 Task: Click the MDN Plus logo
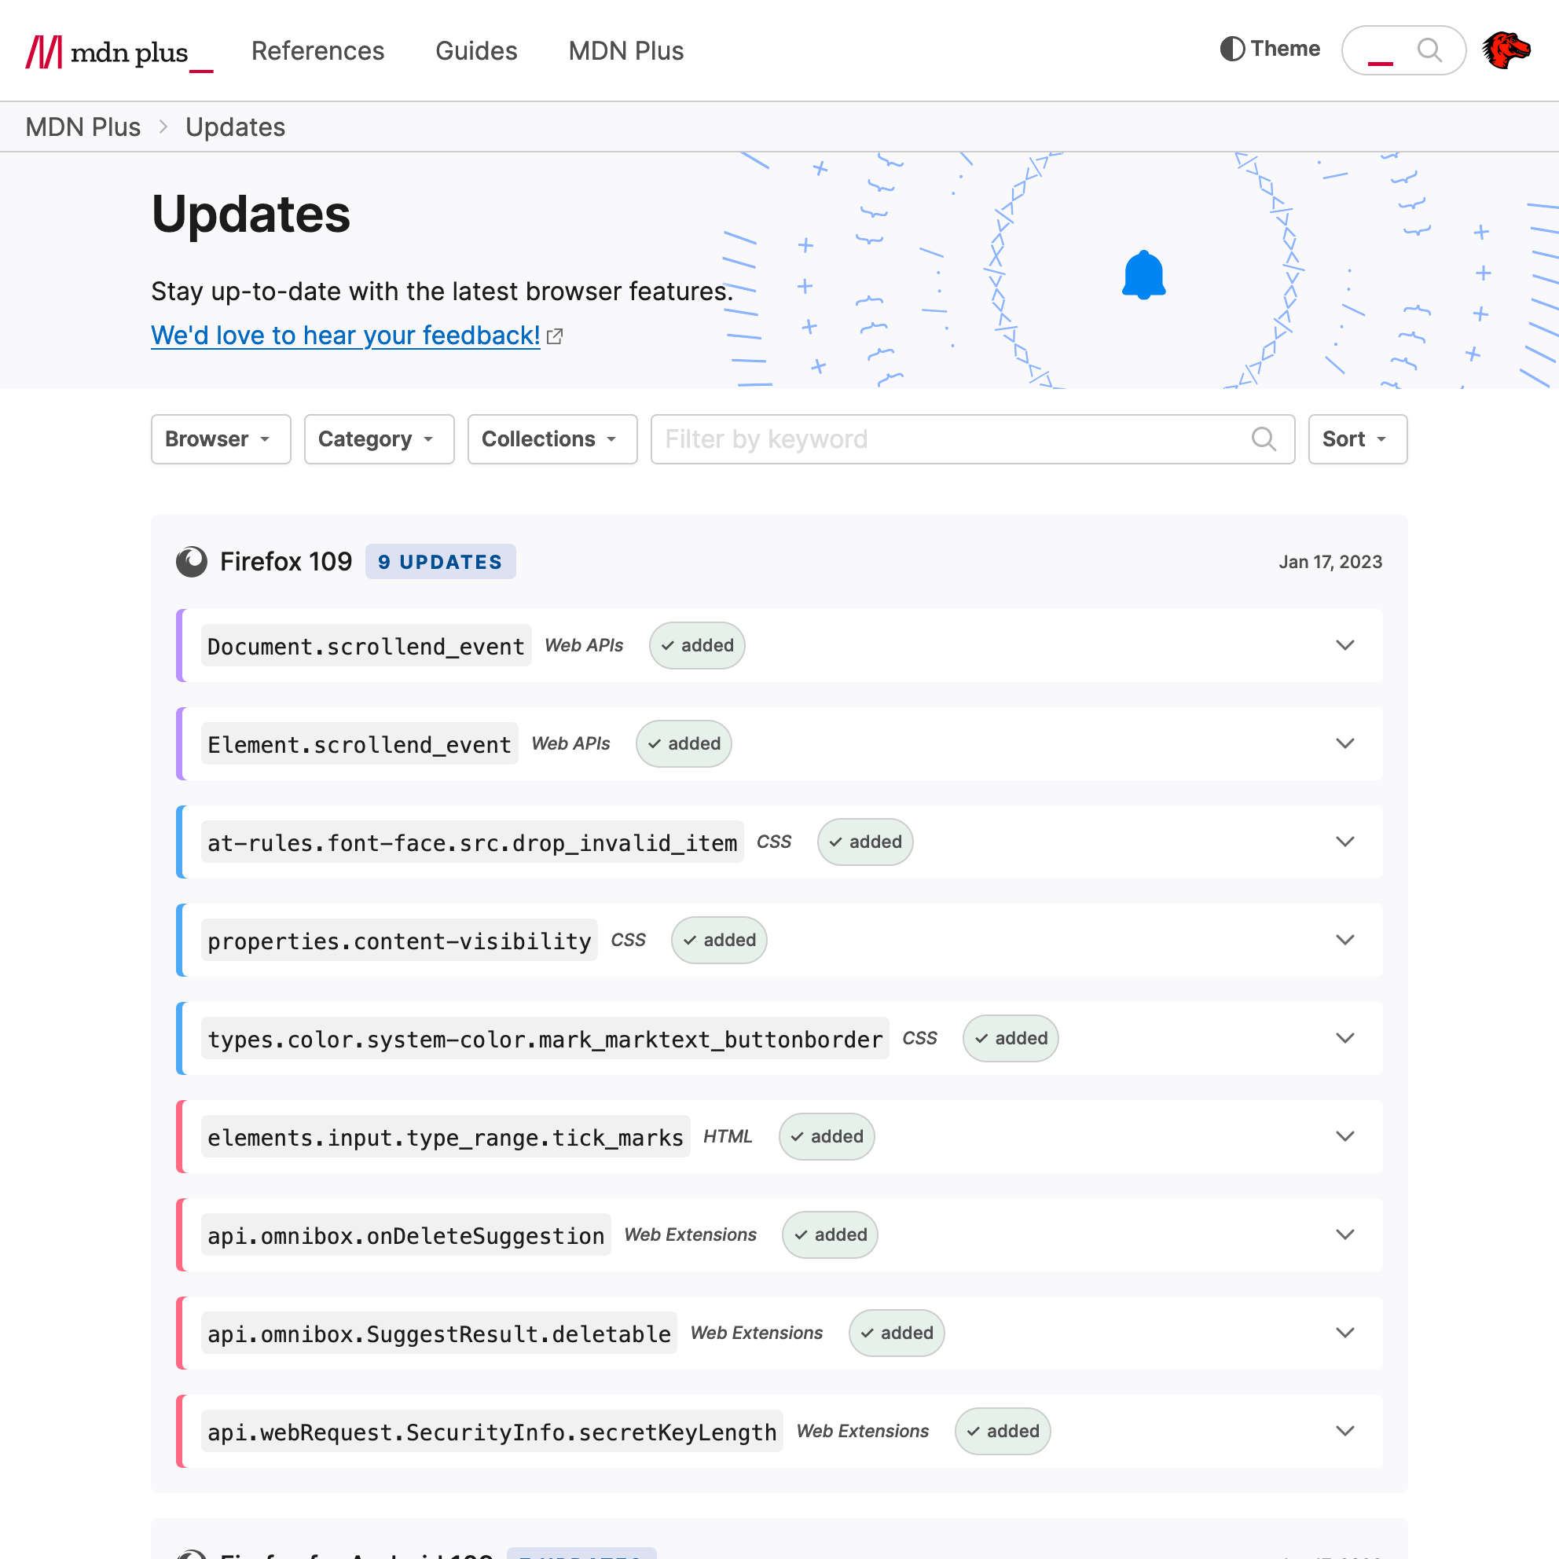(119, 53)
